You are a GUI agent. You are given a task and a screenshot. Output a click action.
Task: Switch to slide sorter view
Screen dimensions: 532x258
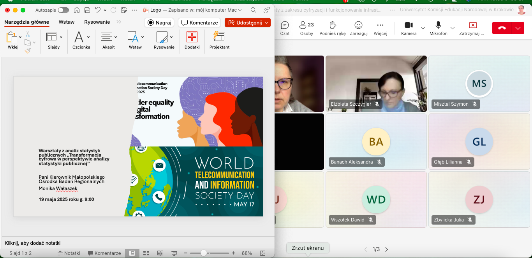pyautogui.click(x=146, y=253)
